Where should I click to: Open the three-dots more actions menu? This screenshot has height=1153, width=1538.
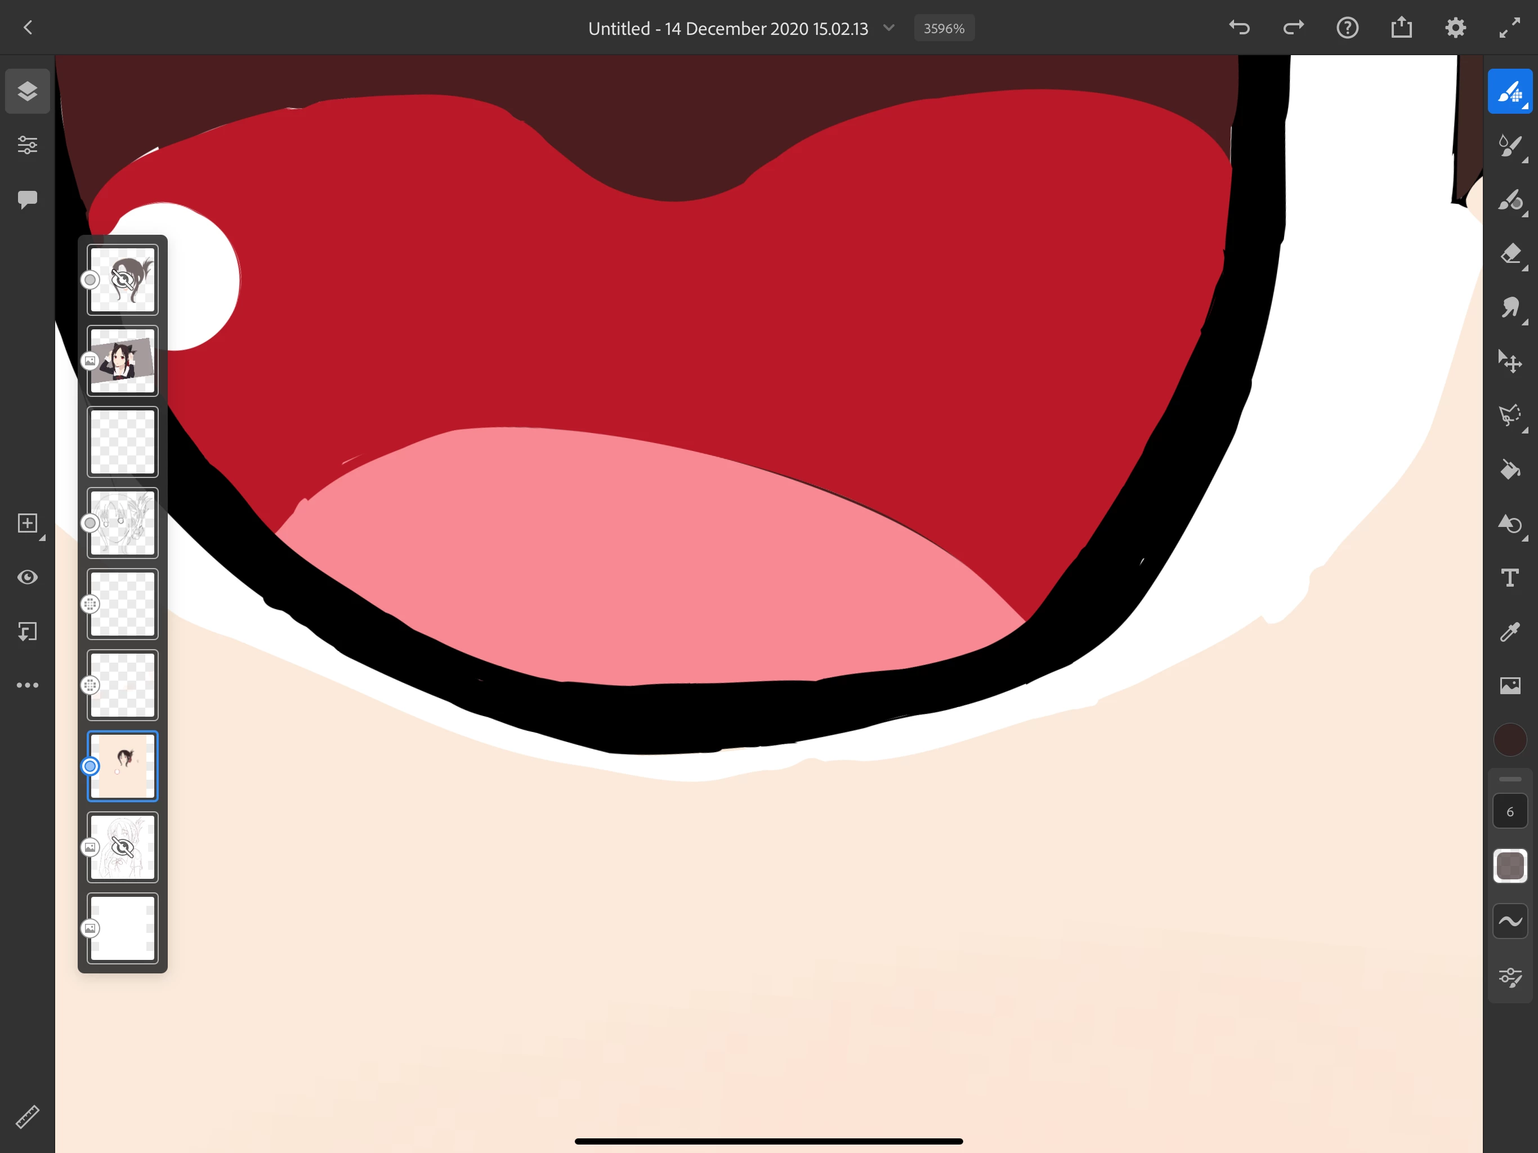point(27,685)
